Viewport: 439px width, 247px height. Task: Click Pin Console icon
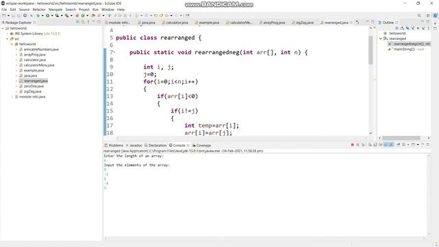[x=398, y=145]
